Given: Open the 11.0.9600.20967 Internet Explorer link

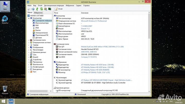Looking at the screenshot, I should pos(87,26).
